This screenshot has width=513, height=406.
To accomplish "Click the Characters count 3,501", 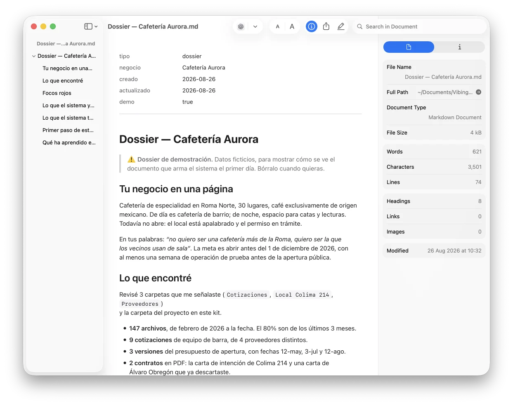I will [475, 167].
